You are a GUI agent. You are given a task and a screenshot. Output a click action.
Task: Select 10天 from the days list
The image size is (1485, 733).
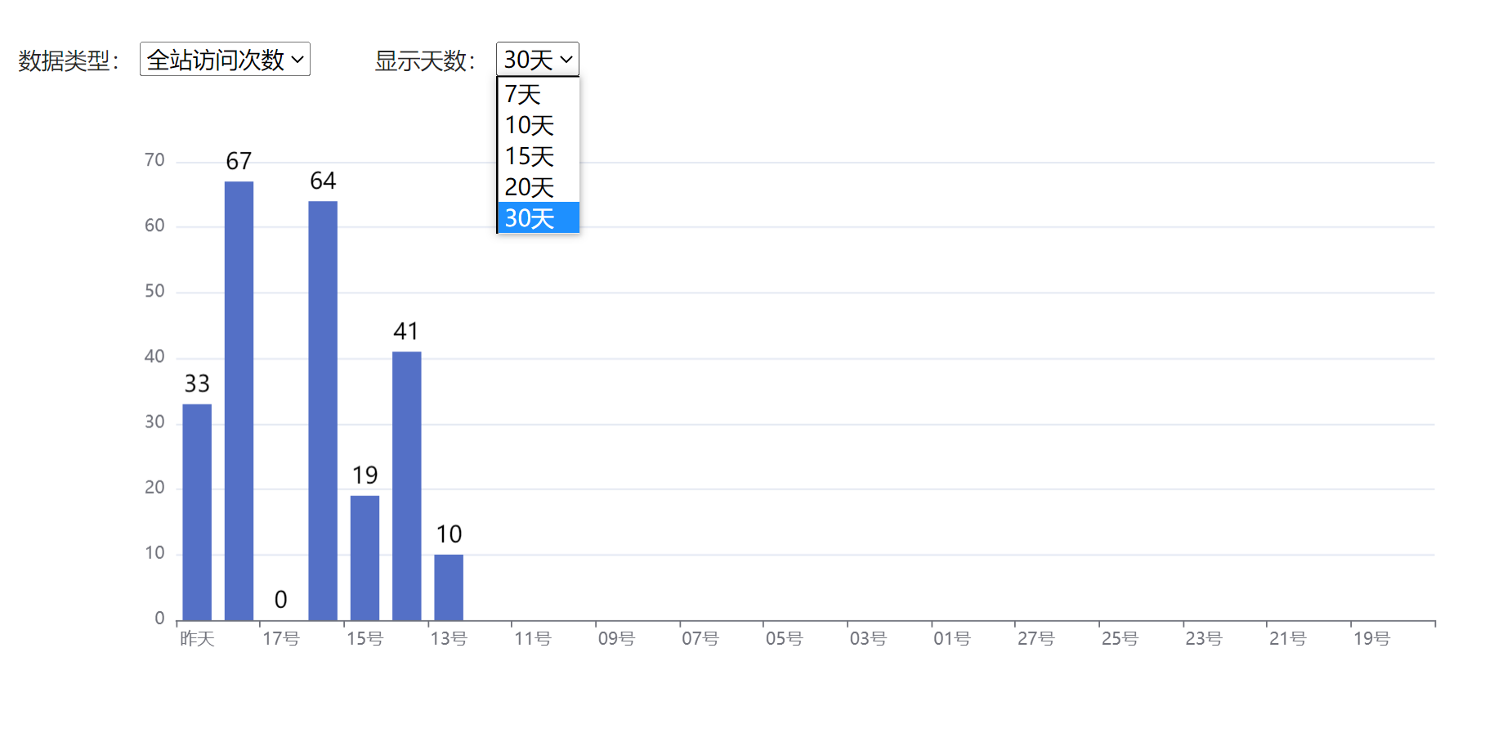click(x=539, y=125)
